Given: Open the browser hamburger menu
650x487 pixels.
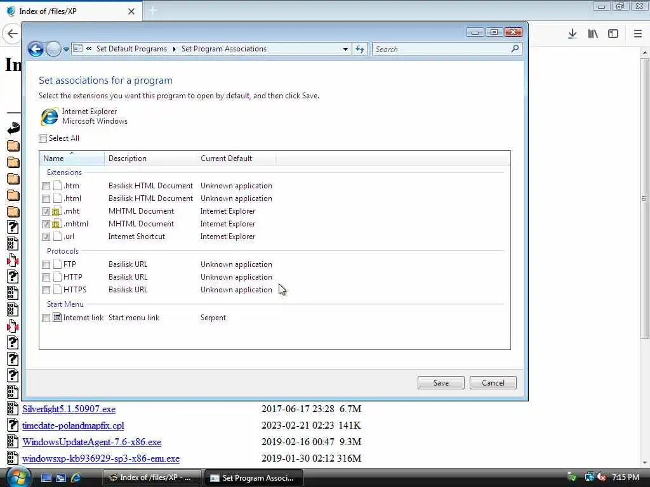Looking at the screenshot, I should pos(638,34).
